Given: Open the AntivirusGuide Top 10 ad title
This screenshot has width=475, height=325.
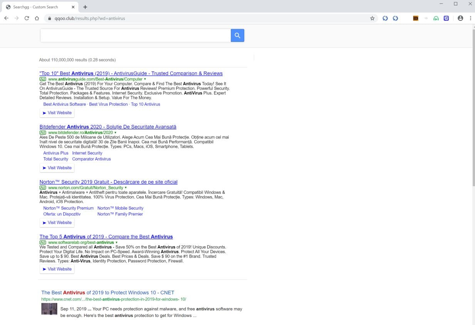Looking at the screenshot, I should tap(131, 73).
